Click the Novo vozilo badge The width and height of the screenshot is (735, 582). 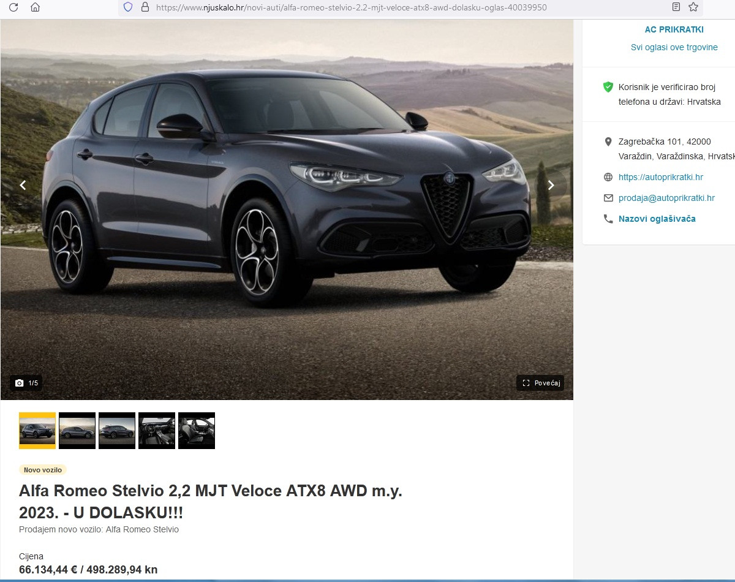[43, 470]
